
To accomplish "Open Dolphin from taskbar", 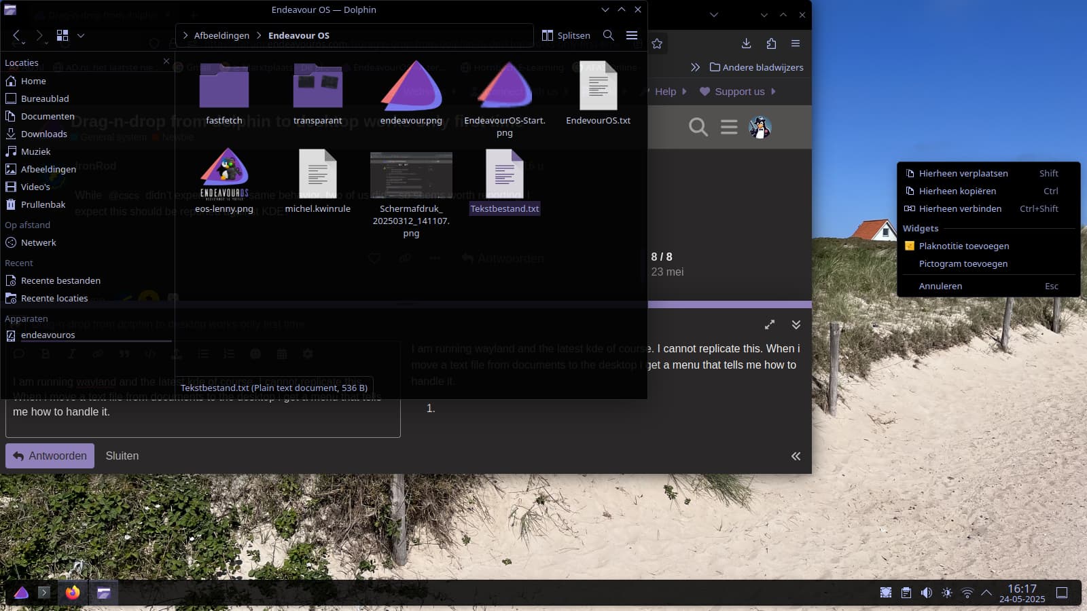I will pos(103,593).
